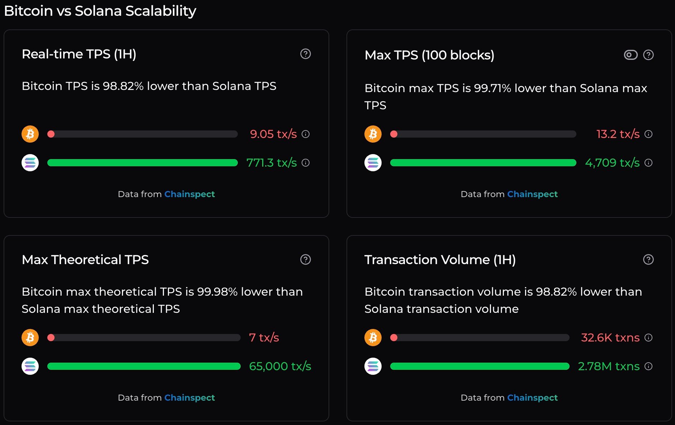Open Chainspect link in Max TPS card
This screenshot has height=425, width=675.
[532, 194]
